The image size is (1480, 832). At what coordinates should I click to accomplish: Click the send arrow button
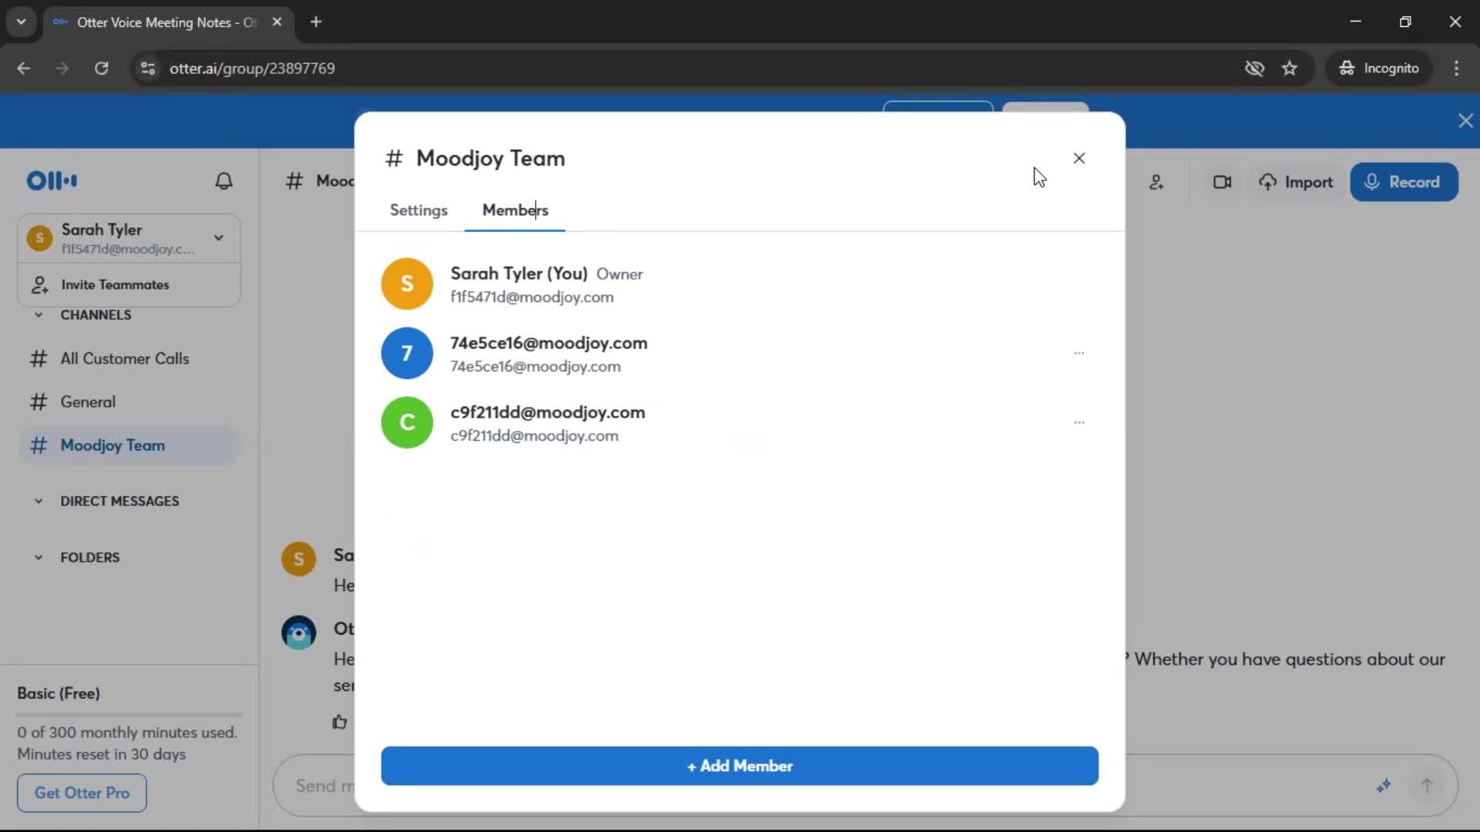tap(1427, 786)
